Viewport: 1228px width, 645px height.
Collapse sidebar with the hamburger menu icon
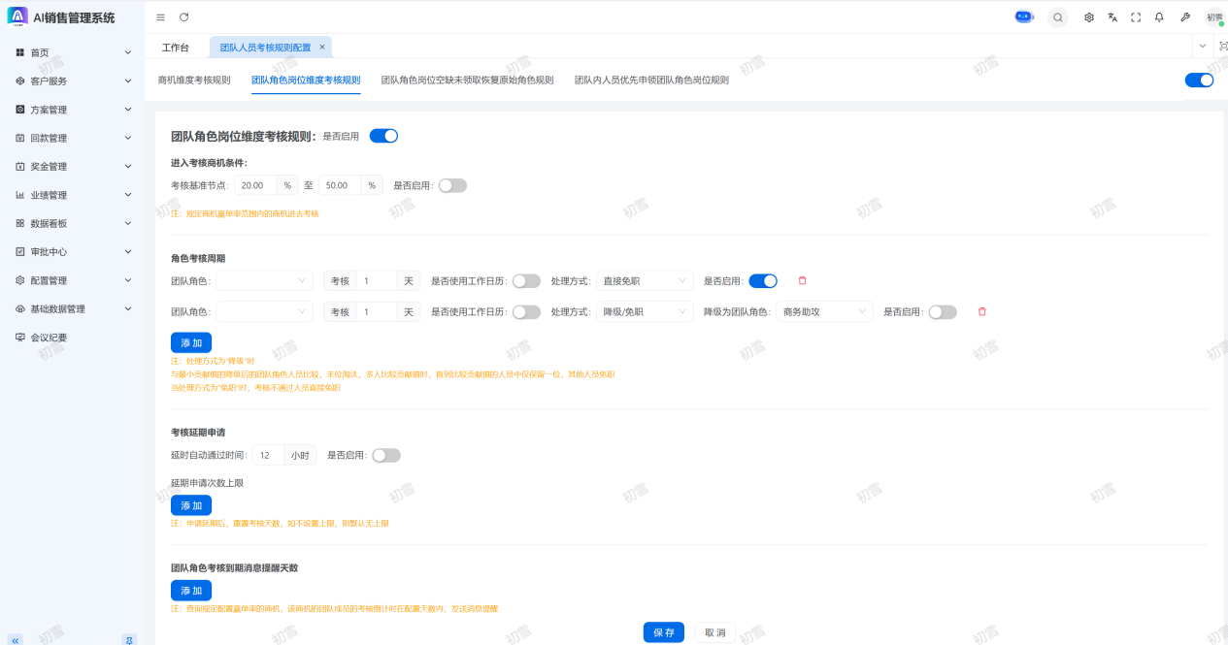click(x=160, y=17)
